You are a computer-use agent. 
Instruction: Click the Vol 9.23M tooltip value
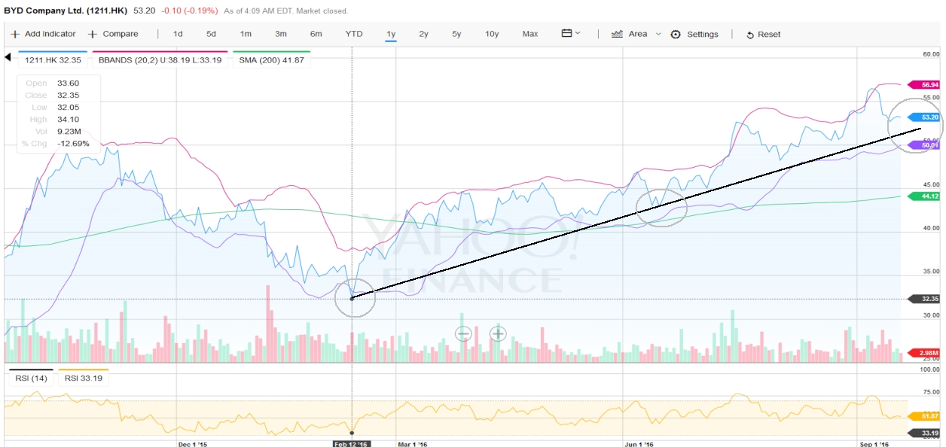(69, 131)
